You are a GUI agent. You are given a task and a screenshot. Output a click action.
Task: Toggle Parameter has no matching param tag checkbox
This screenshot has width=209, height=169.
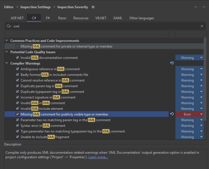coord(18,120)
